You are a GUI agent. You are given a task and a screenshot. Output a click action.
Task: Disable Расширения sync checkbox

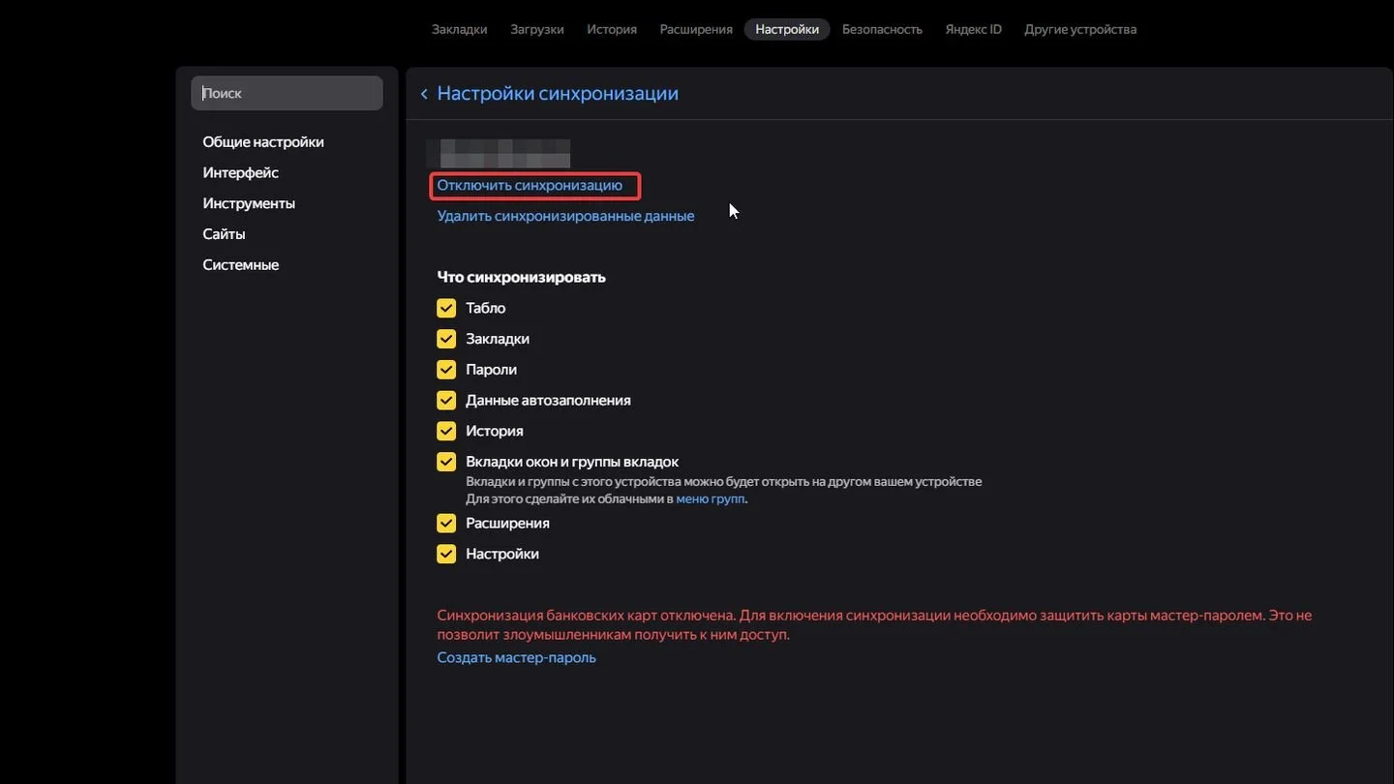pyautogui.click(x=446, y=523)
